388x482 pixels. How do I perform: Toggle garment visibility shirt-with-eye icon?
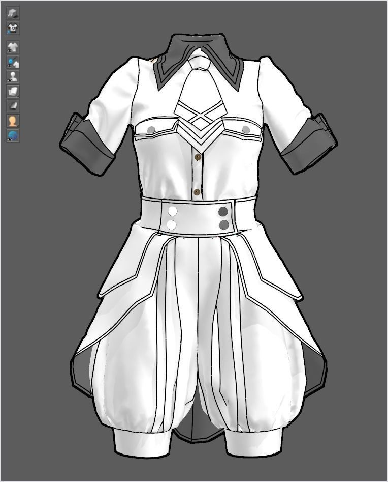click(13, 47)
